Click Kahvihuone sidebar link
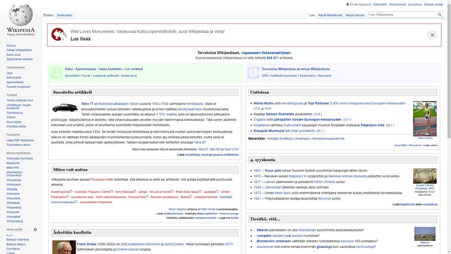 (14, 78)
